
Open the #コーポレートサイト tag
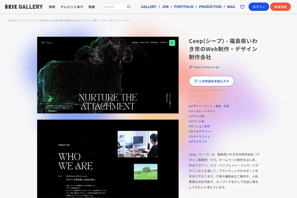pyautogui.click(x=202, y=111)
